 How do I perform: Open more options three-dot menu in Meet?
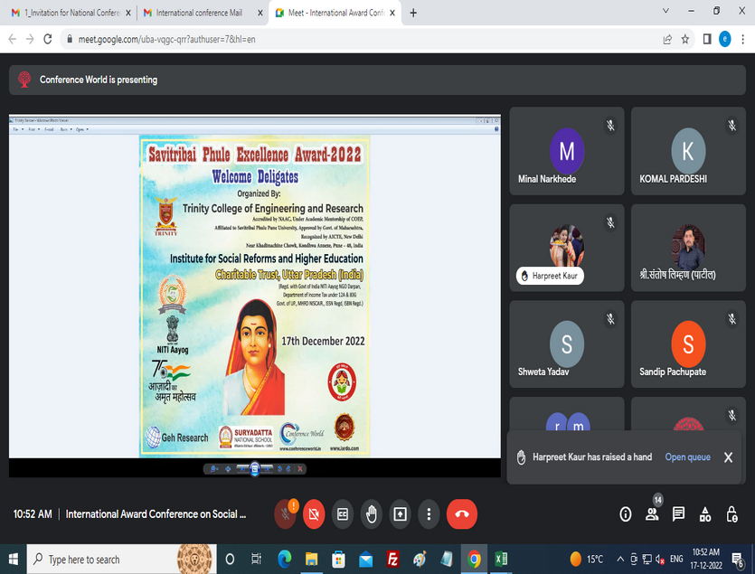tap(429, 514)
